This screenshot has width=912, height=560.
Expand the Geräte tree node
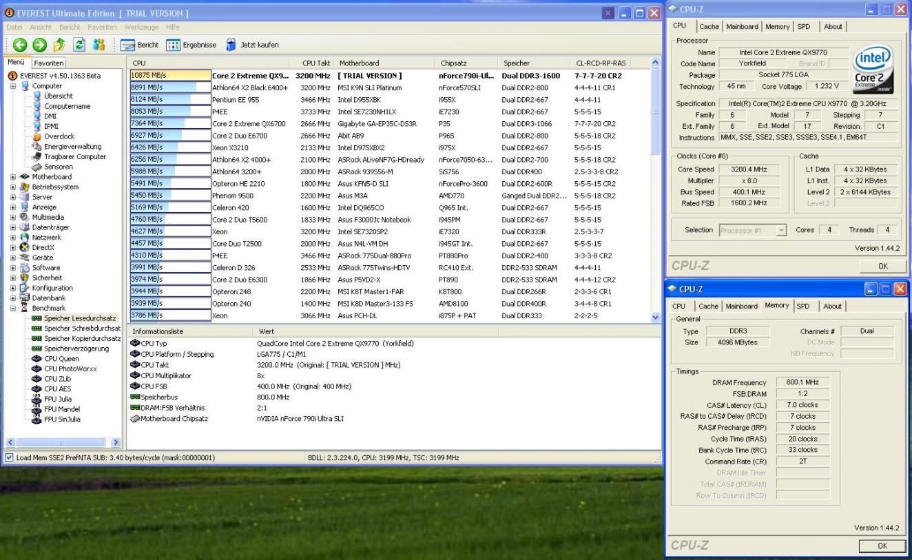[13, 258]
